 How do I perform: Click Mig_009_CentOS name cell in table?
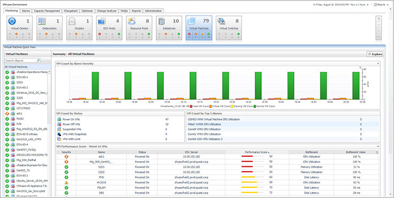pyautogui.click(x=101, y=162)
